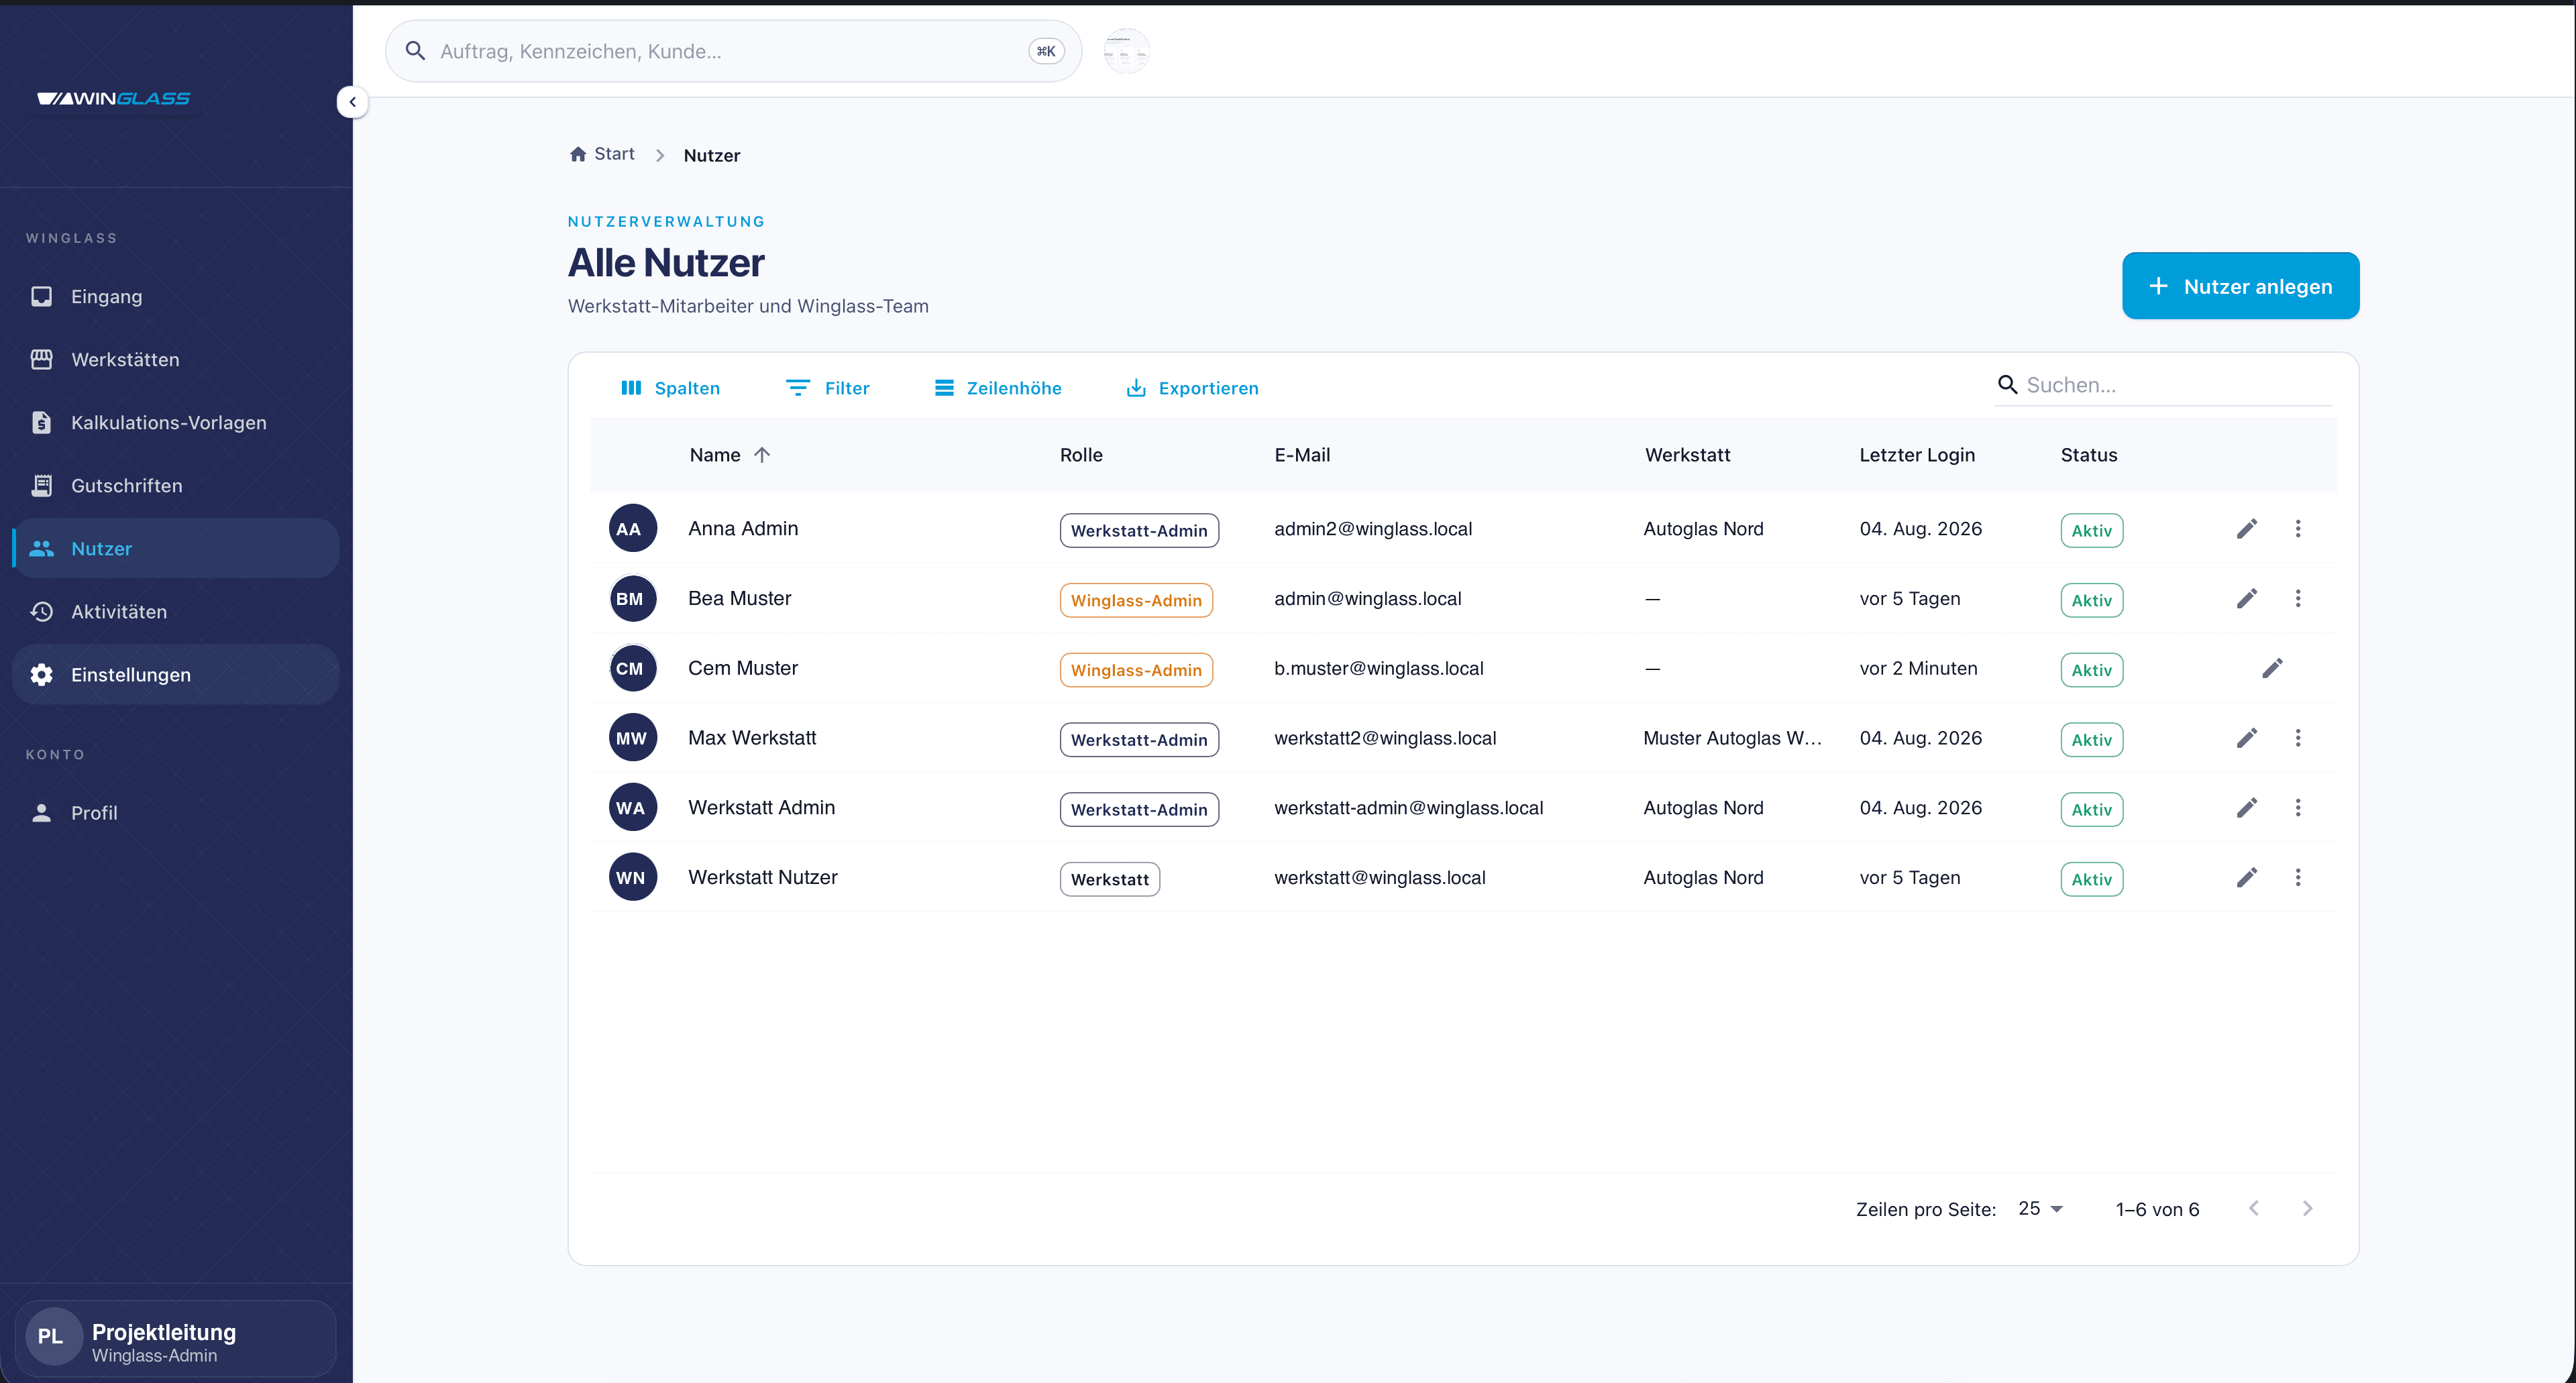Open Werkstätten in the sidebar
This screenshot has height=1383, width=2576.
pos(176,359)
